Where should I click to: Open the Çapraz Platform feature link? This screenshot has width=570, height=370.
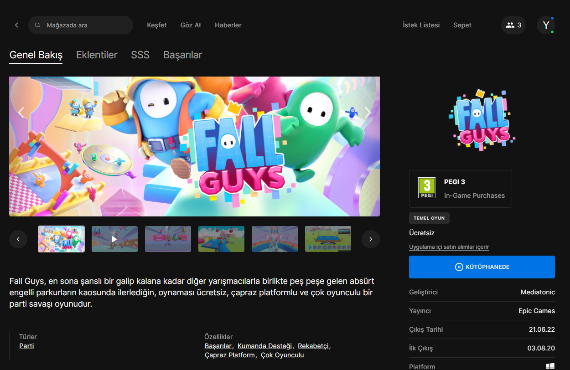[x=230, y=355]
